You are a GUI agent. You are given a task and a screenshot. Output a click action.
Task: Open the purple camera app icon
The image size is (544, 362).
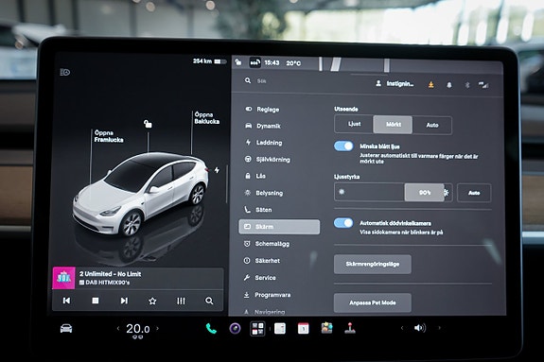235,328
